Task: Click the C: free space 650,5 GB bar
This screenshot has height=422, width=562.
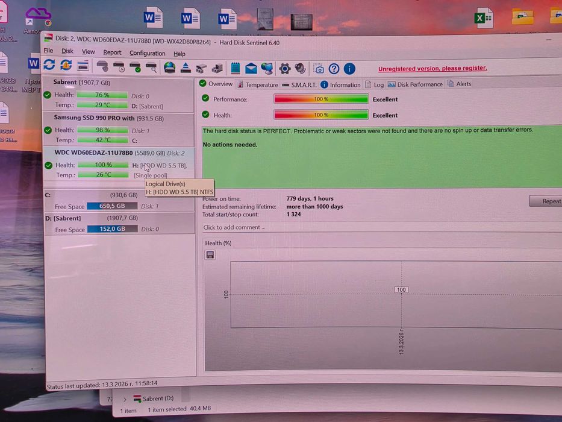Action: (112, 206)
